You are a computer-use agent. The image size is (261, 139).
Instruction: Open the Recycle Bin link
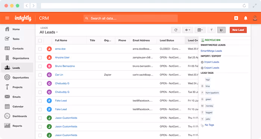pyautogui.click(x=213, y=40)
